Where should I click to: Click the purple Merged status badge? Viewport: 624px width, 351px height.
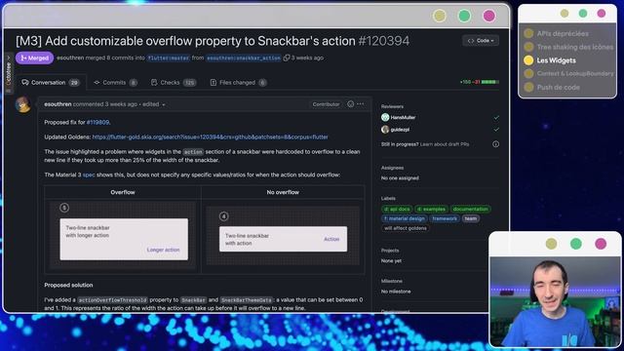35,58
